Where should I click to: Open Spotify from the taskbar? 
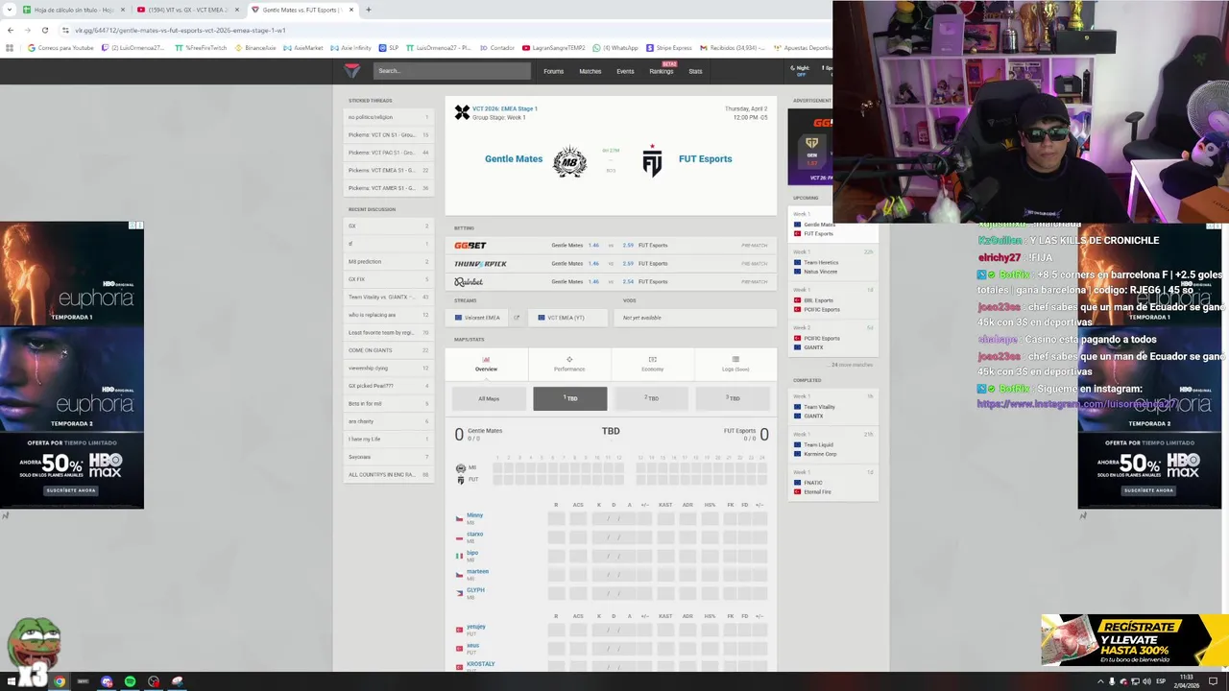coord(130,681)
